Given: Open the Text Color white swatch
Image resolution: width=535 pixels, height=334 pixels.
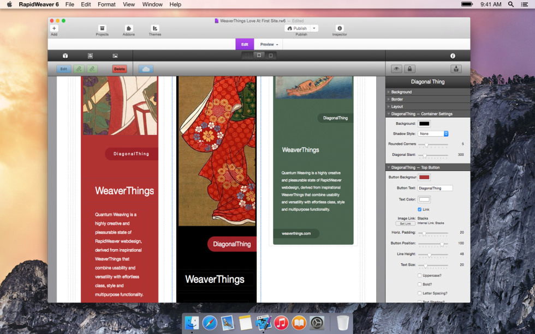Looking at the screenshot, I should point(424,199).
